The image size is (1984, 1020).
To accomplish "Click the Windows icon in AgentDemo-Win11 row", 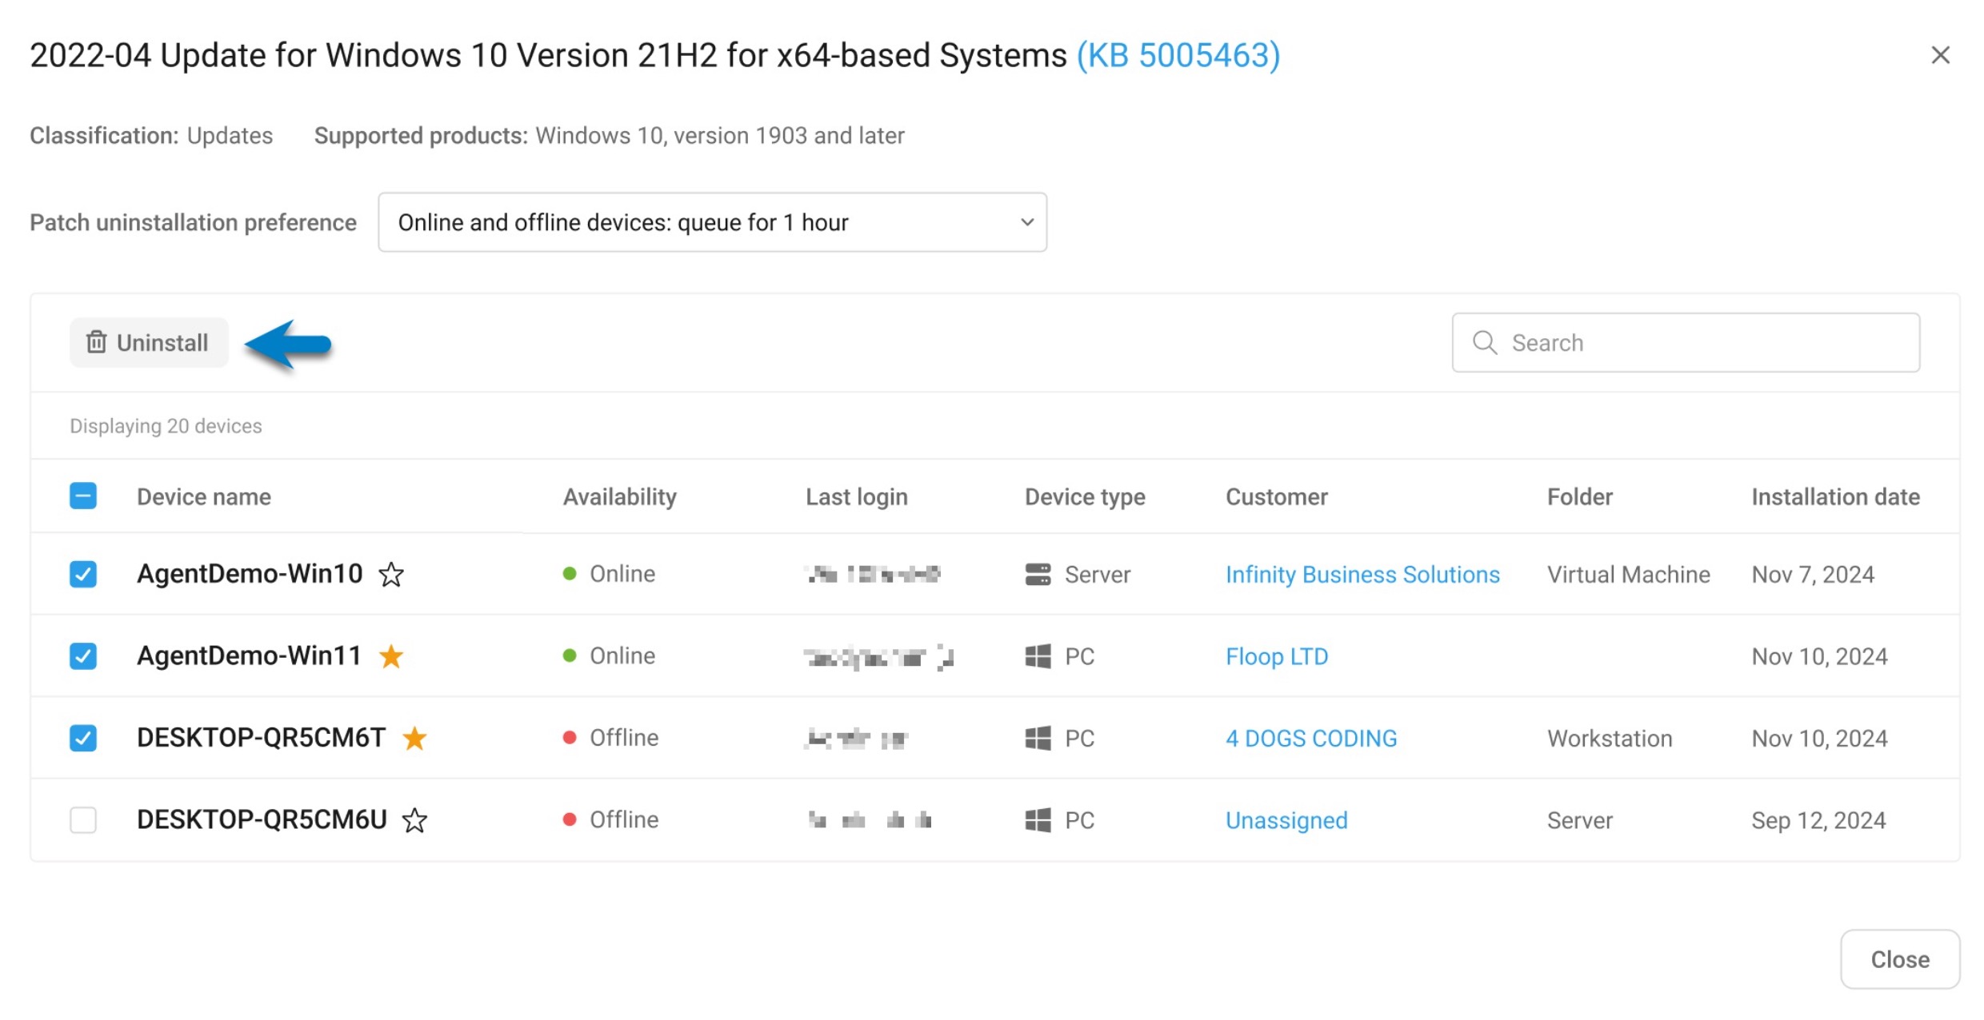I will click(1038, 656).
